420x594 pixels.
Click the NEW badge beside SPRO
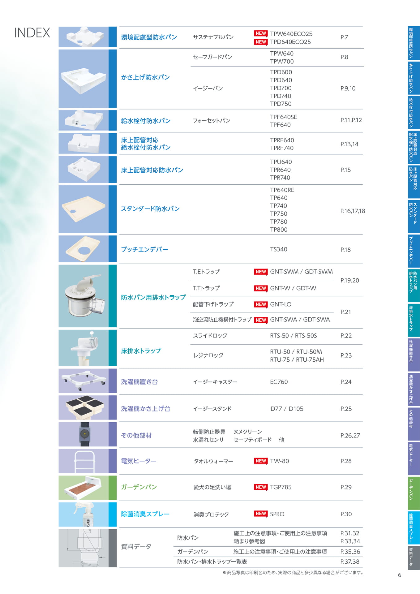point(261,514)
